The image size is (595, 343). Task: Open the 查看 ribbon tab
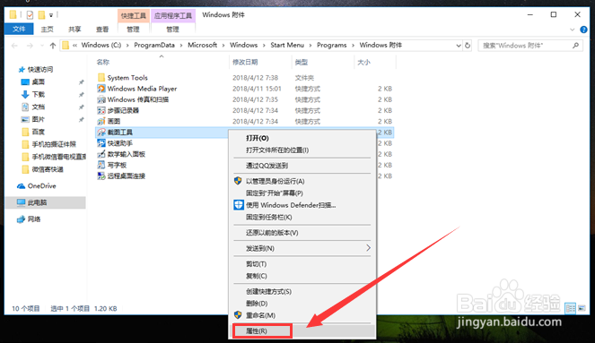[x=102, y=30]
